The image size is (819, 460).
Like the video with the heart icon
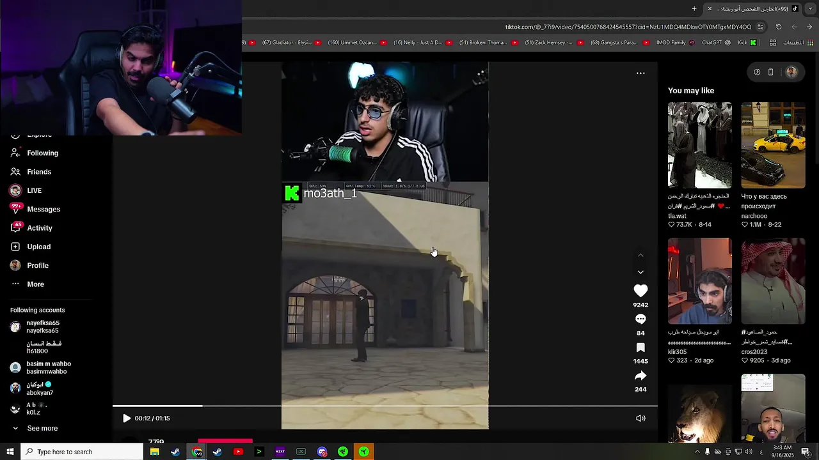(x=640, y=291)
